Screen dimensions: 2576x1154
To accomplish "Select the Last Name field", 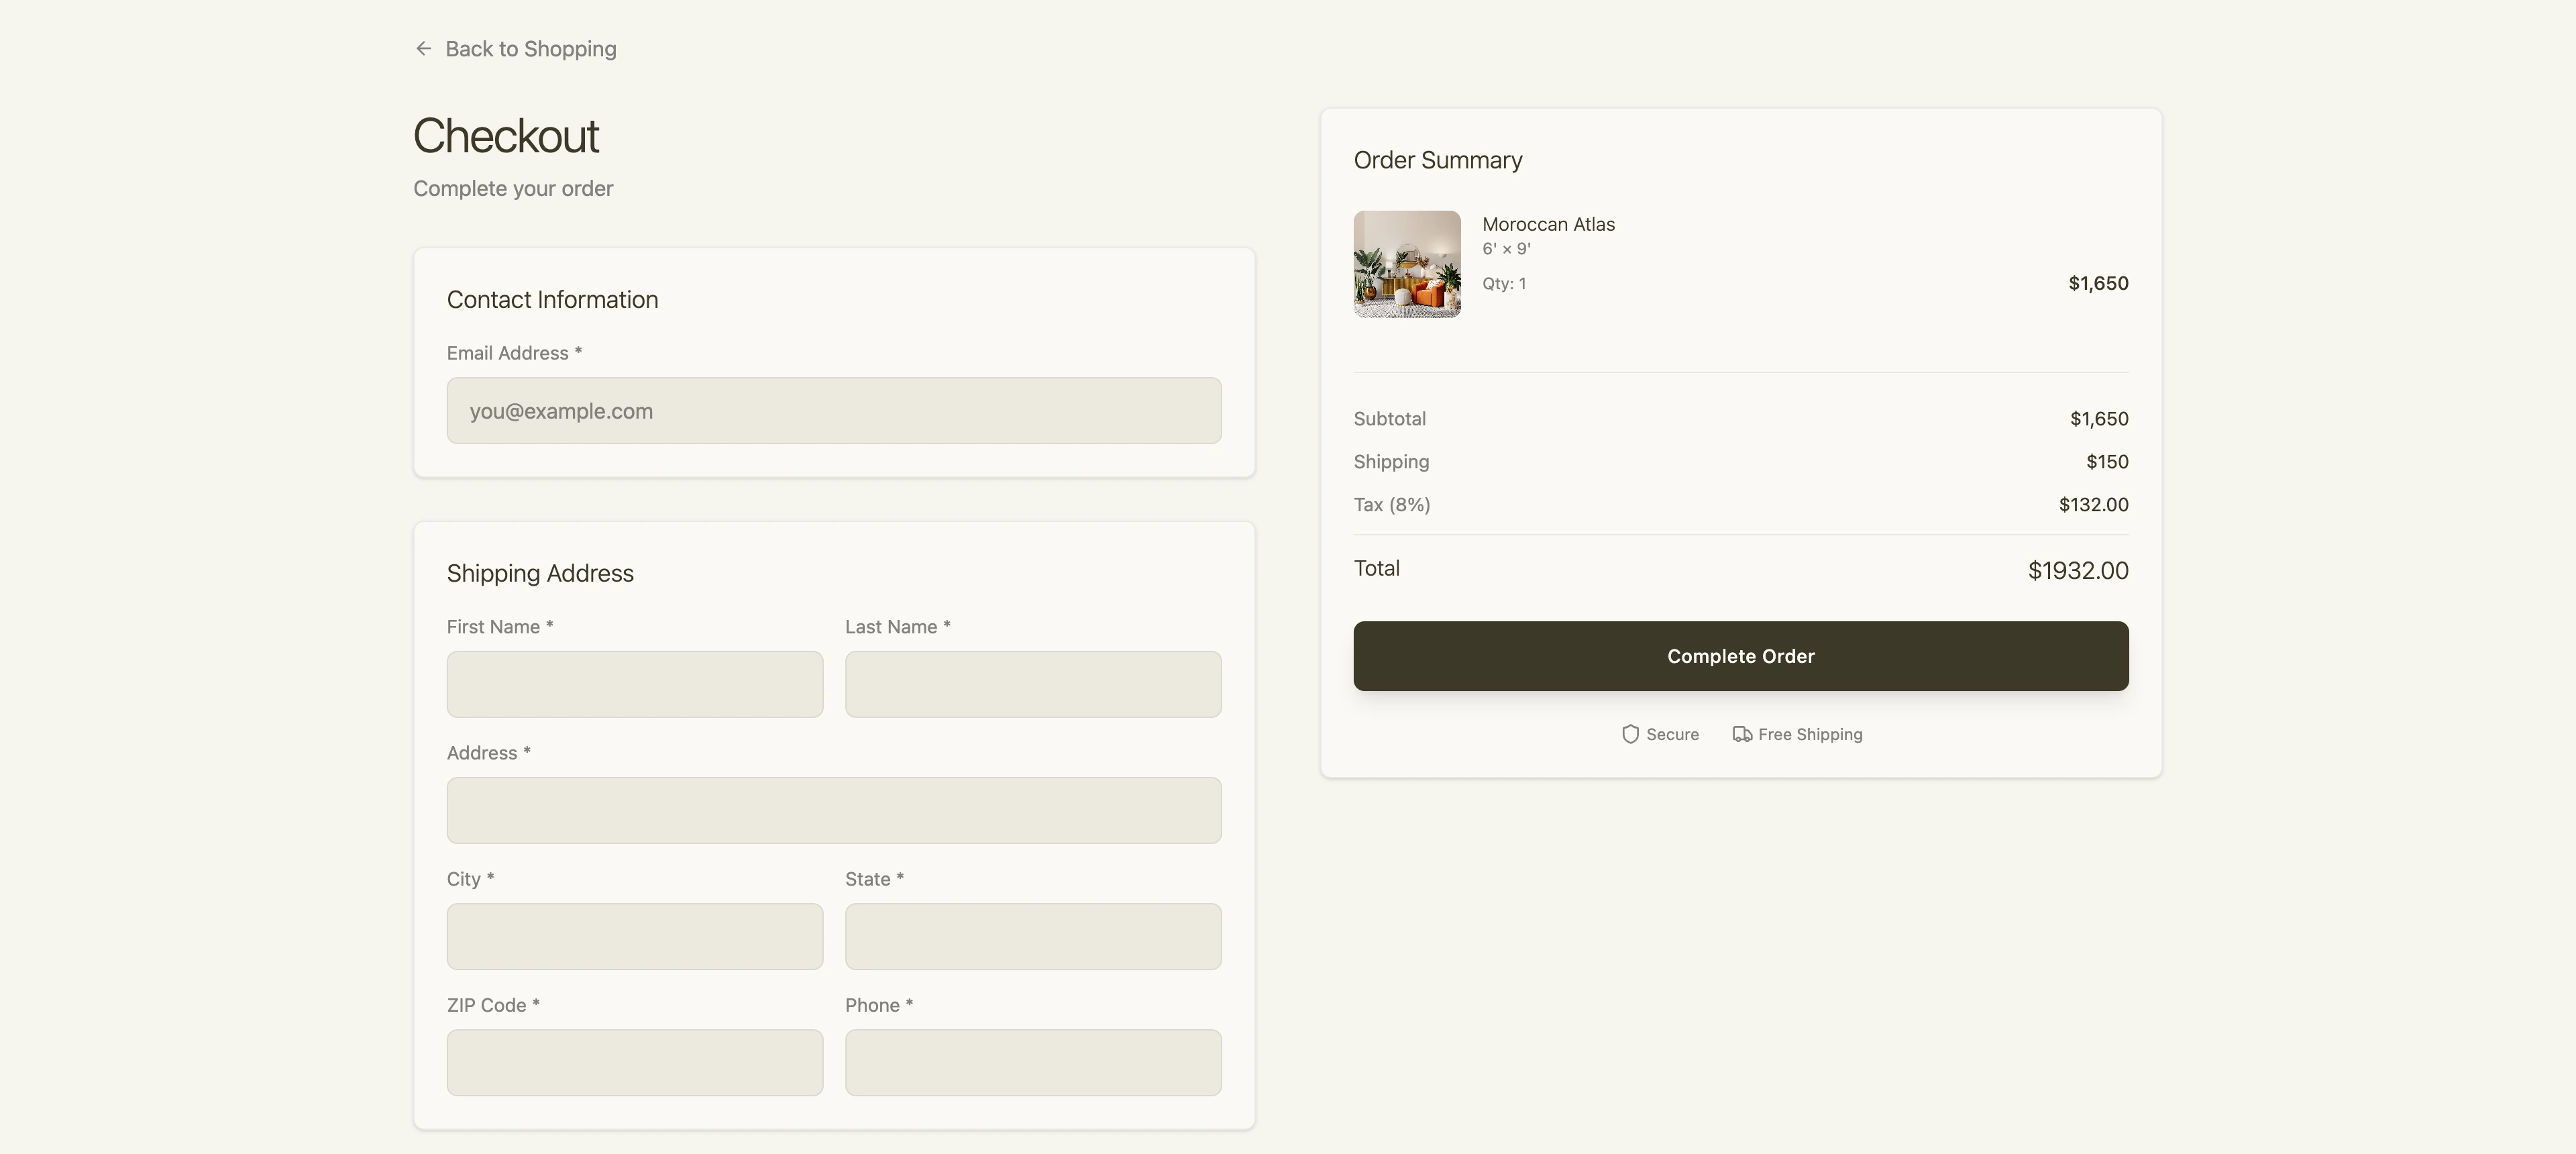I will (x=1033, y=684).
